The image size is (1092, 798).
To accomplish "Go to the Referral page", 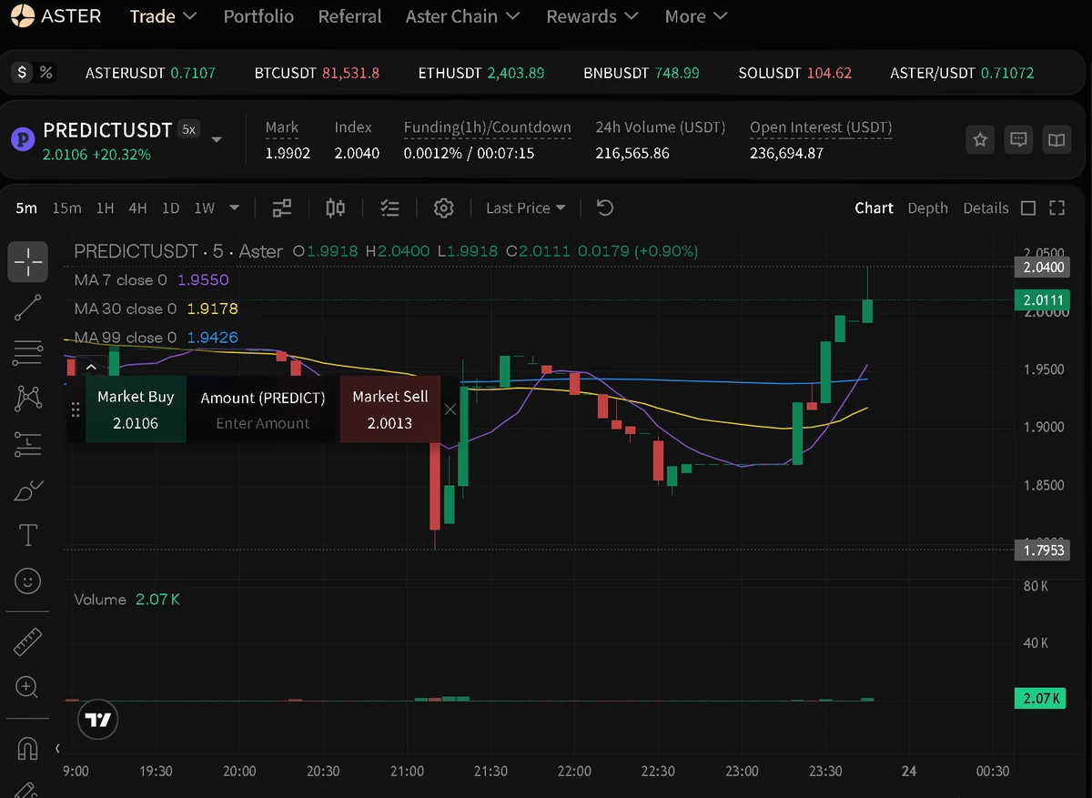I will 350,16.
